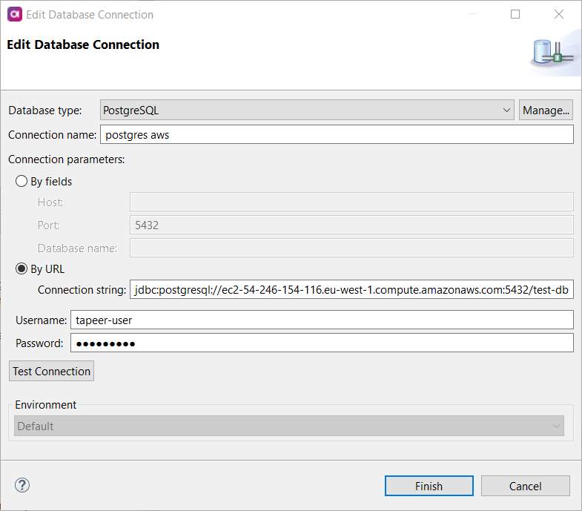The height and width of the screenshot is (511, 582).
Task: Open the Database type PostgreSQL dropdown
Action: click(307, 111)
